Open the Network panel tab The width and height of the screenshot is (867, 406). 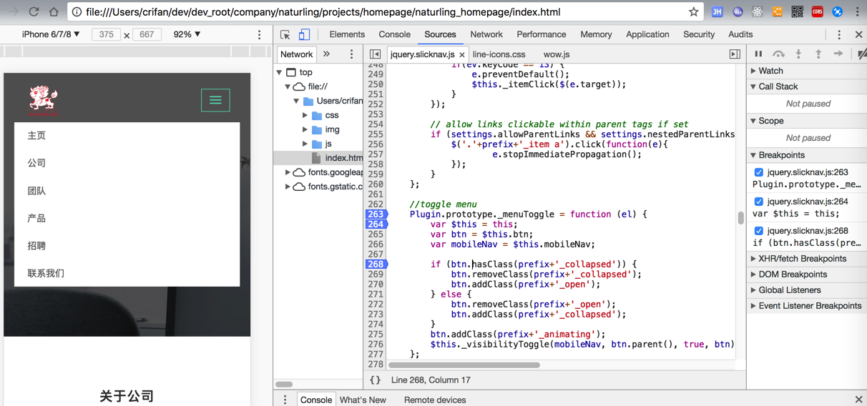click(486, 34)
